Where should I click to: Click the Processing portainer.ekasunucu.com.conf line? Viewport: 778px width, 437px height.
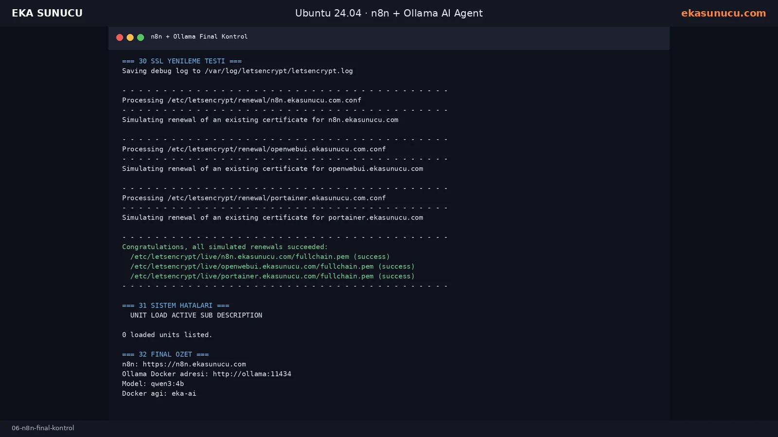point(254,198)
